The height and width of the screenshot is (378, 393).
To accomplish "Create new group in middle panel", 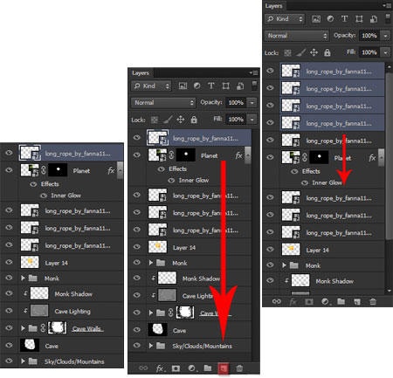I will click(x=208, y=368).
